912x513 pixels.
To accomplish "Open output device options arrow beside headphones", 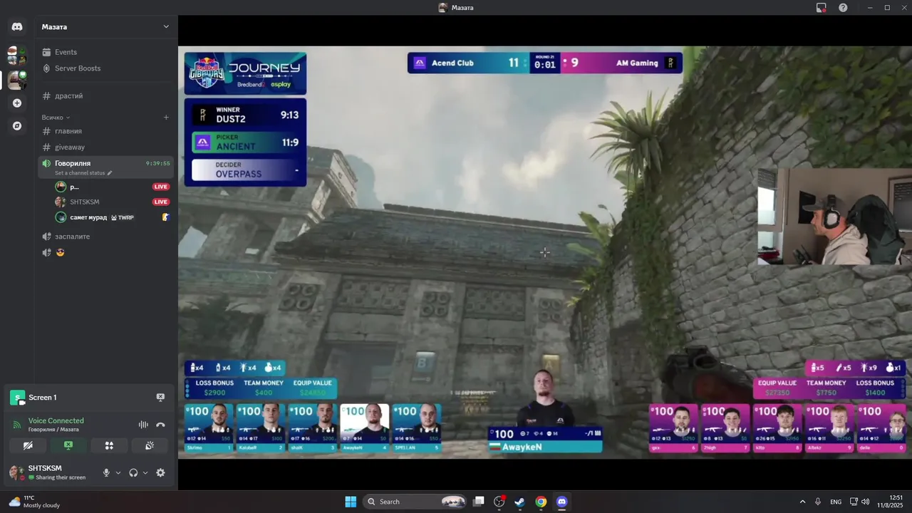I will click(145, 472).
